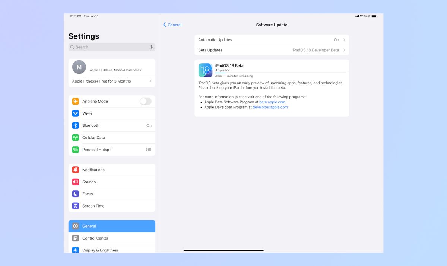Image resolution: width=447 pixels, height=266 pixels.
Task: Select the Wi-Fi settings icon
Action: (76, 113)
